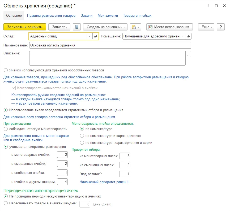Screen dimensions: 230x211
Task: Open the dropdown with document-clock icon
Action: pyautogui.click(x=135, y=27)
